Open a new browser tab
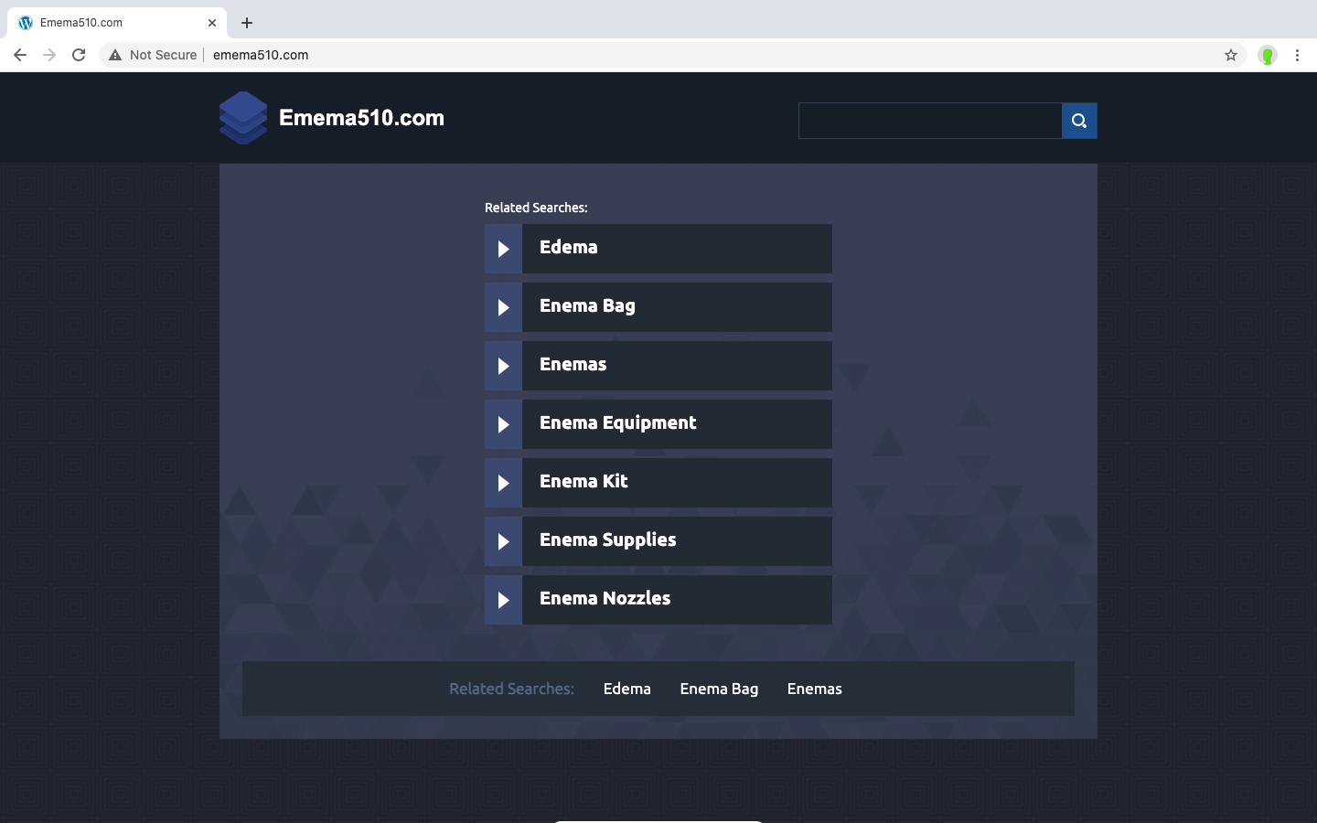 247,23
